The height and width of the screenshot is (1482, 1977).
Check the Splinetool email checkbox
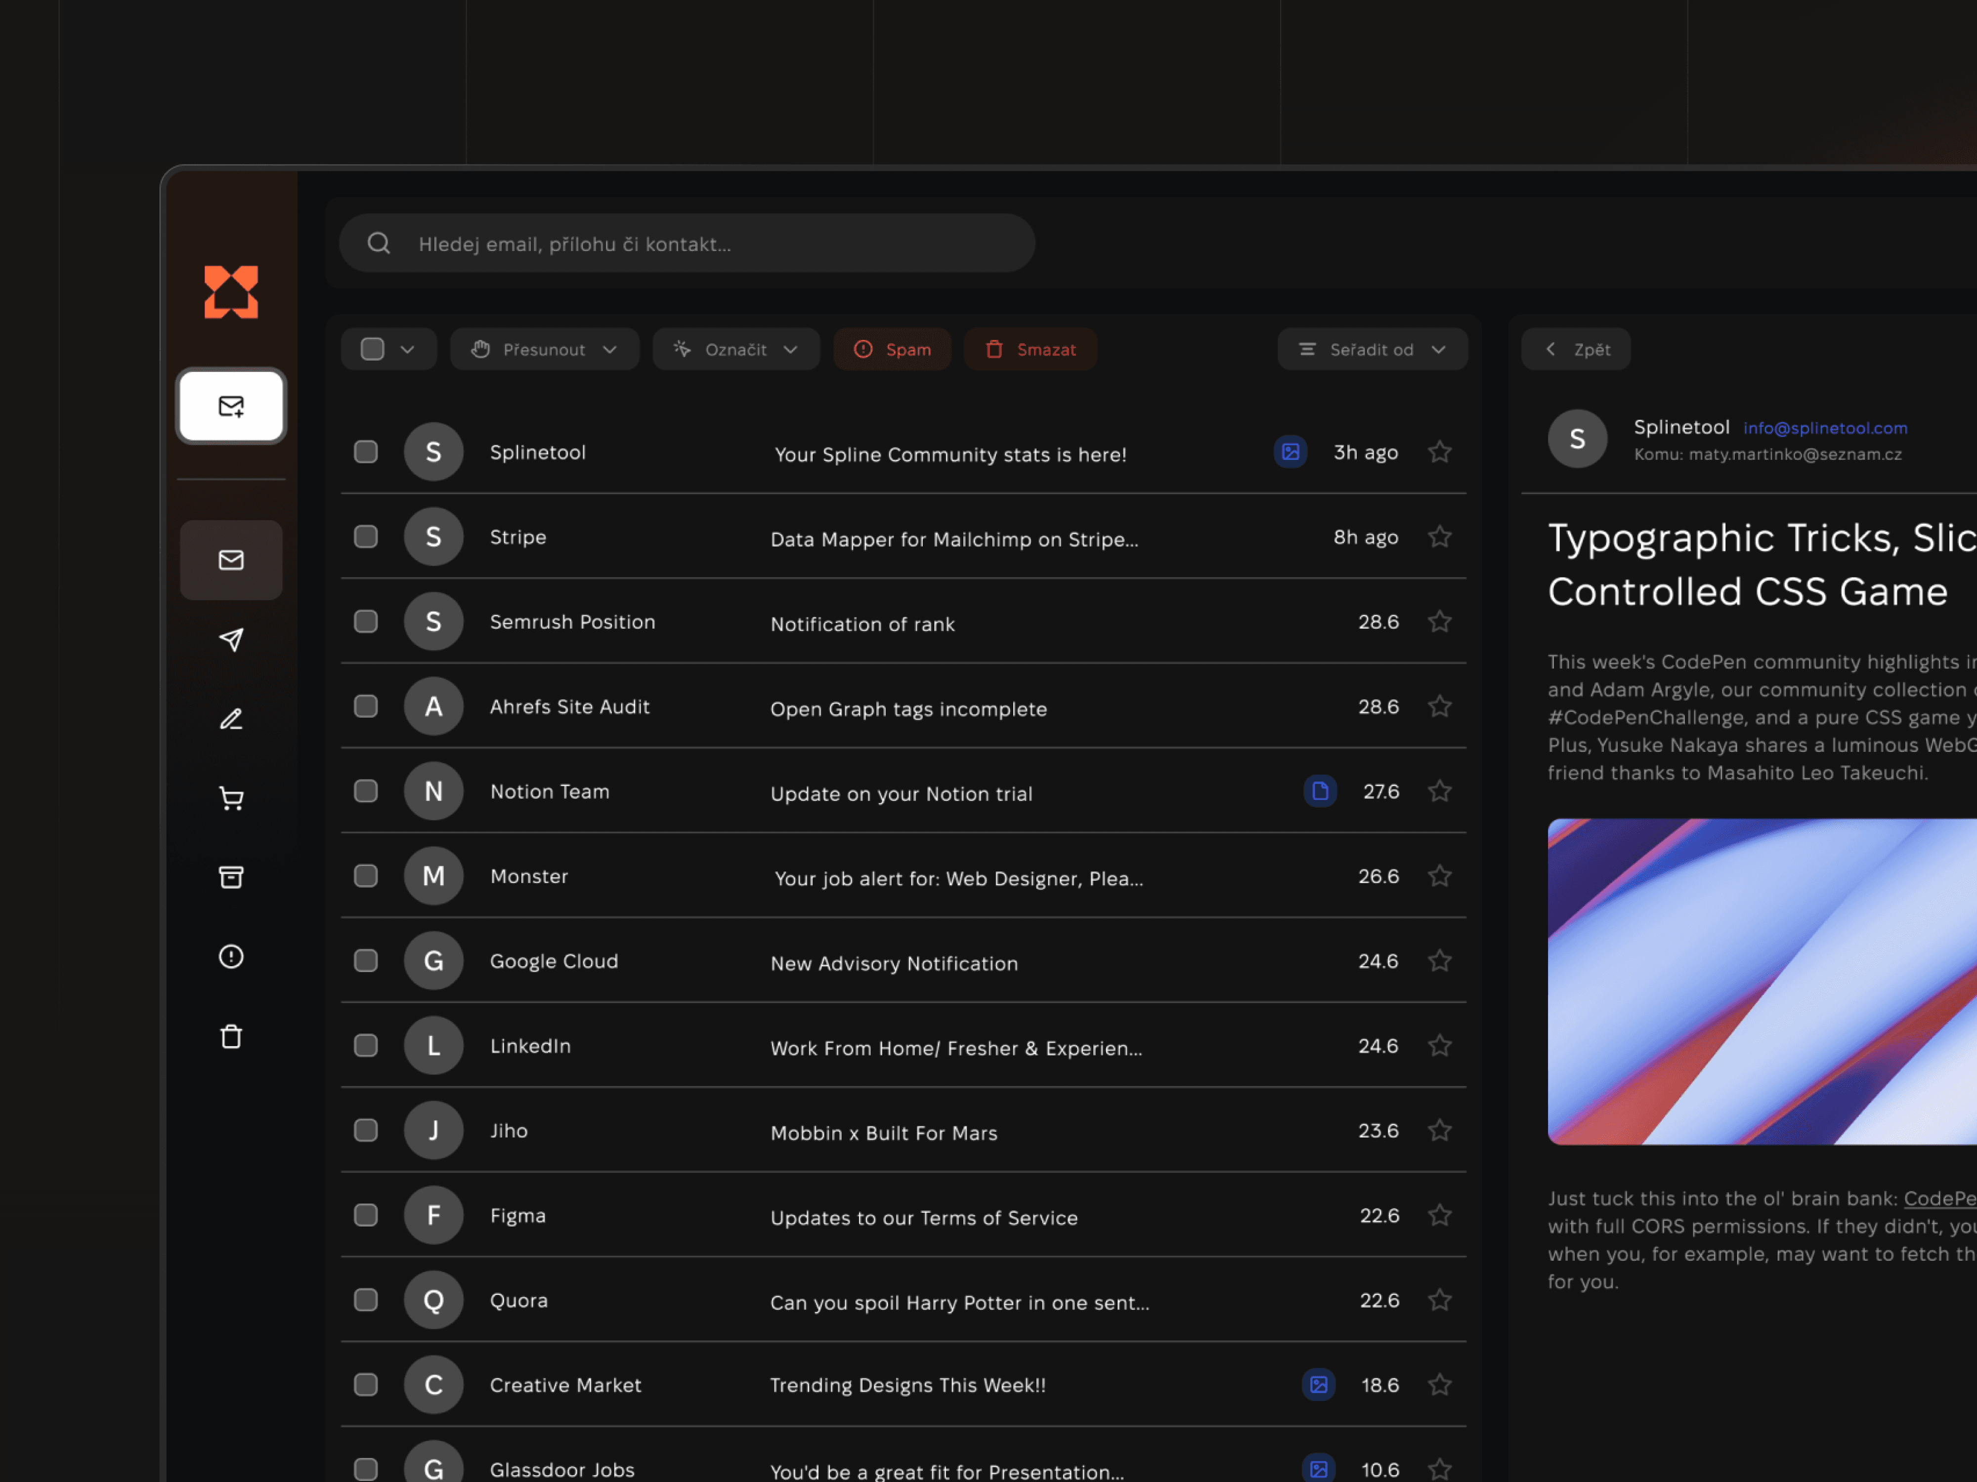pyautogui.click(x=366, y=452)
